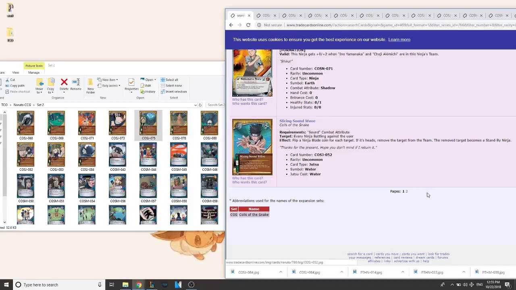Open File Explorer from the taskbar
Image resolution: width=516 pixels, height=290 pixels.
point(125,285)
